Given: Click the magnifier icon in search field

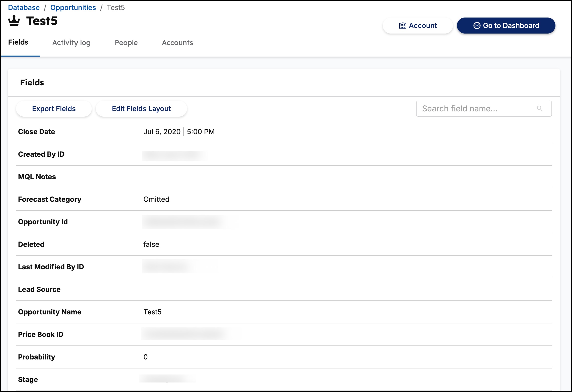Looking at the screenshot, I should click(540, 108).
